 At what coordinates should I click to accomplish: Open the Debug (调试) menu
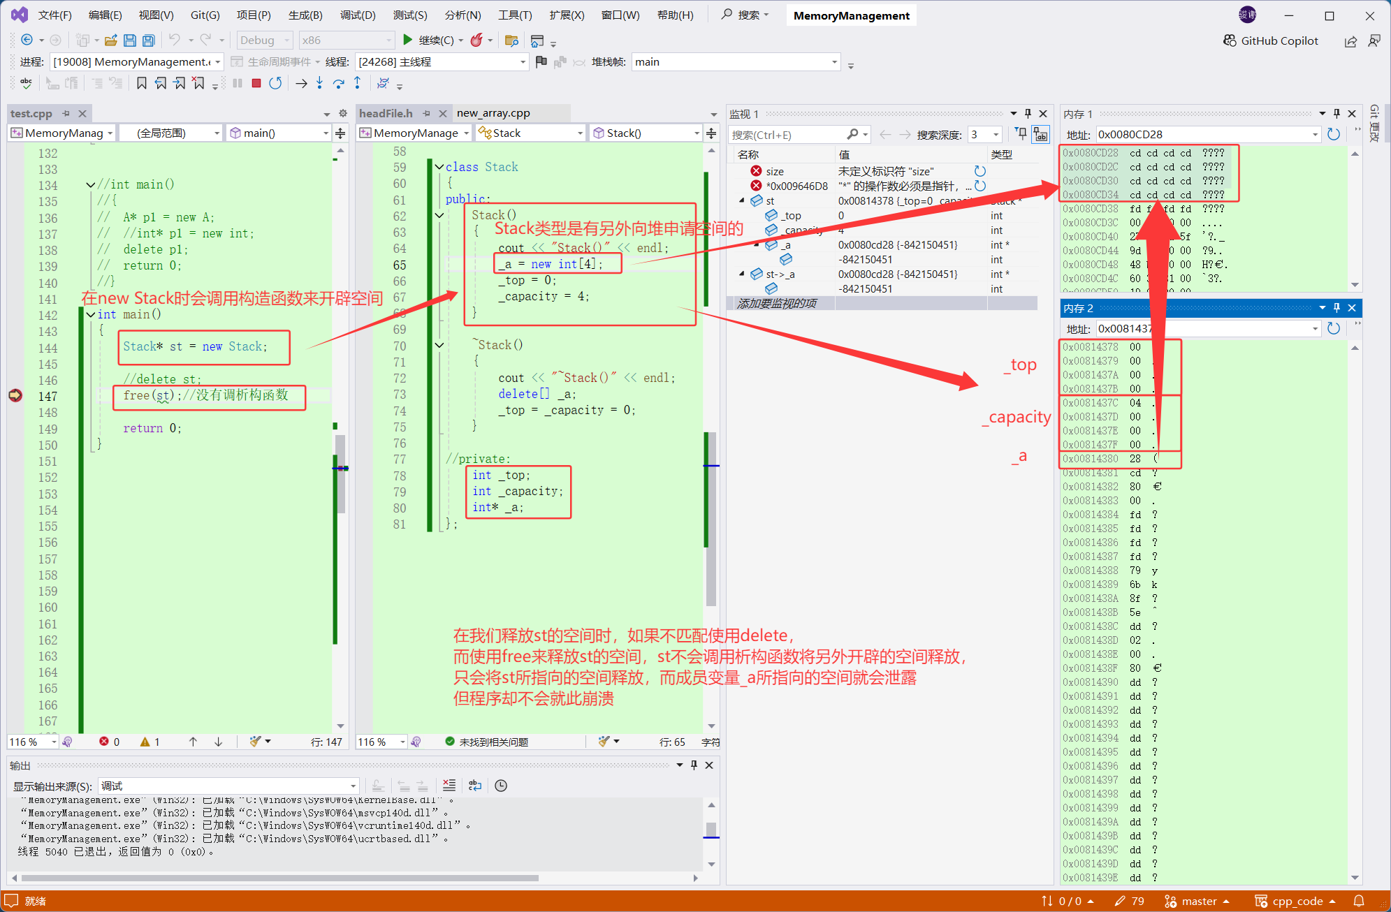358,15
